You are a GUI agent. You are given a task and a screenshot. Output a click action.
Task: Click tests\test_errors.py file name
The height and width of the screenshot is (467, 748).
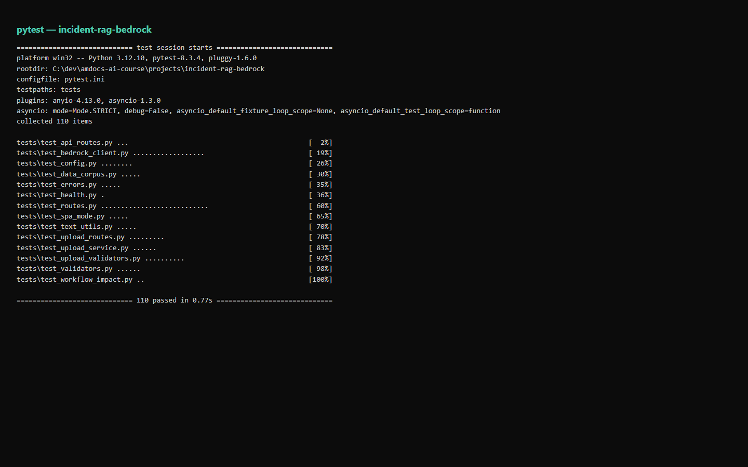57,185
